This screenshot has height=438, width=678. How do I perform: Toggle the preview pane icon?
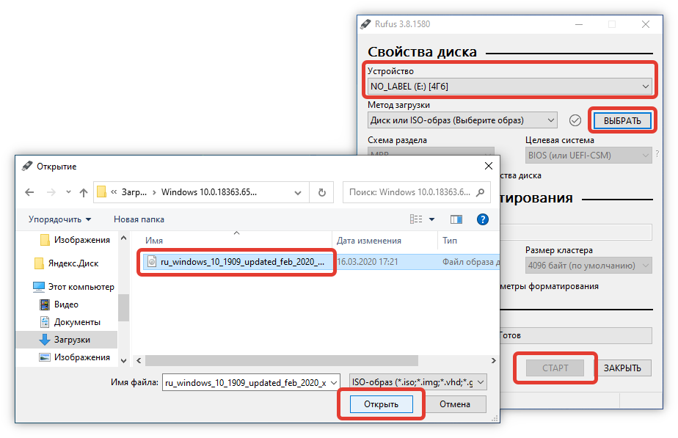click(x=456, y=219)
